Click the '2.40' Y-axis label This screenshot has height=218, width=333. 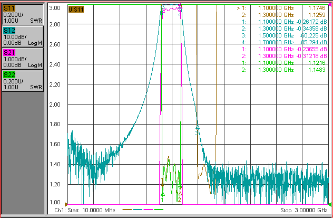tap(55, 64)
